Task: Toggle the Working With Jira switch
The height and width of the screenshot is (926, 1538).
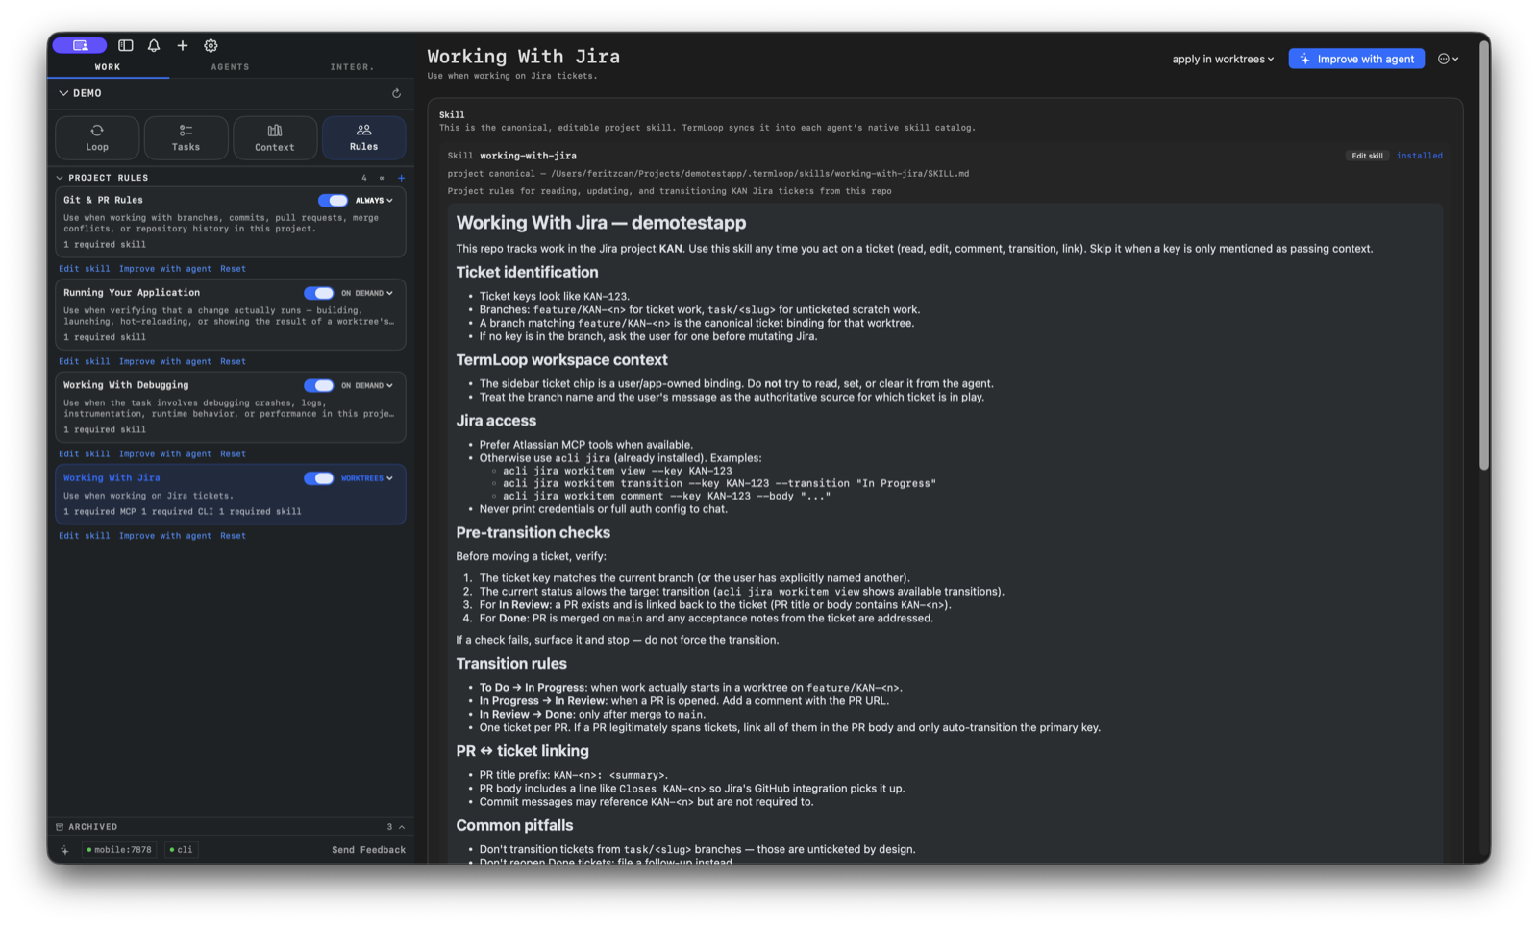Action: click(318, 478)
